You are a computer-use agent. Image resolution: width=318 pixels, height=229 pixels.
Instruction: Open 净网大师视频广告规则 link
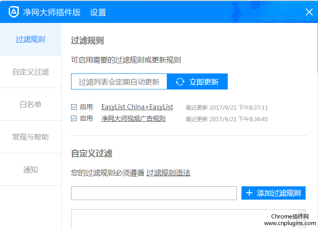coord(133,118)
